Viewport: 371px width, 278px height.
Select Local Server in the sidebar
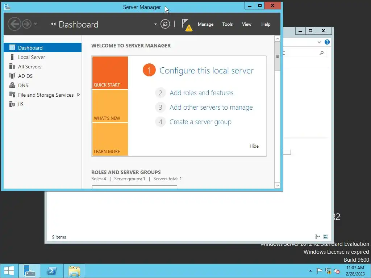click(43, 57)
